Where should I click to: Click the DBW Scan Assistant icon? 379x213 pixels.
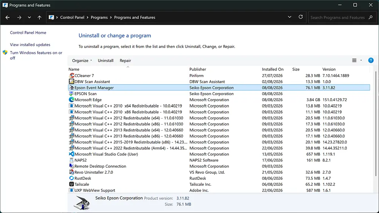[72, 82]
